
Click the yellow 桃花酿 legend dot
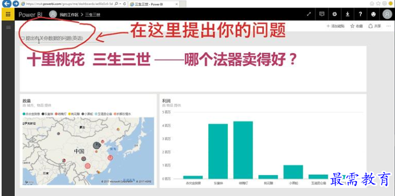tap(69, 114)
